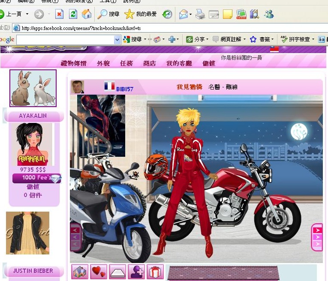Click the AYAKALIN name banner

(x=33, y=116)
